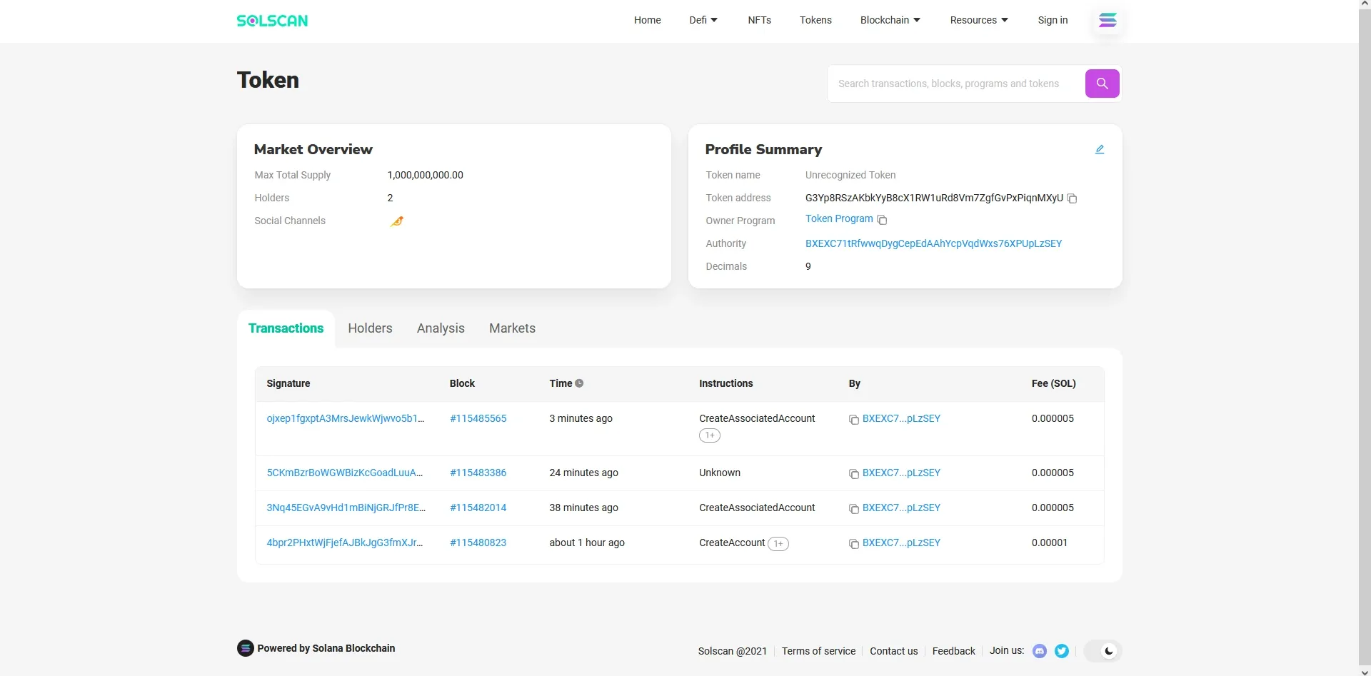Click the Unknown instruction text
The image size is (1371, 676).
[720, 473]
